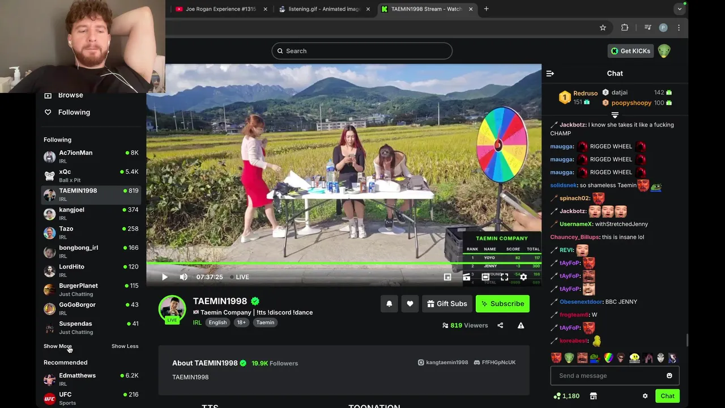The height and width of the screenshot is (408, 725).
Task: Click Show Less in Following list
Action: coord(125,346)
